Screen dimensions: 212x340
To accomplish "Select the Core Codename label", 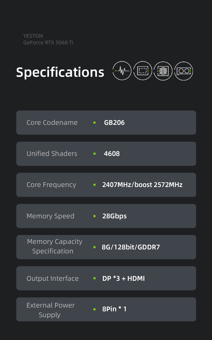I will pos(52,122).
